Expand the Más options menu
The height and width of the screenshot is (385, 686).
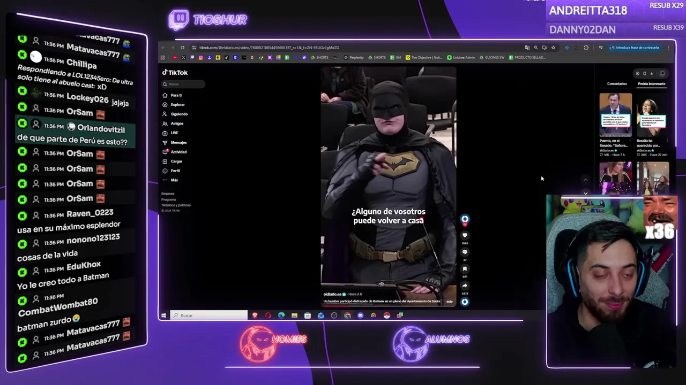tap(170, 180)
